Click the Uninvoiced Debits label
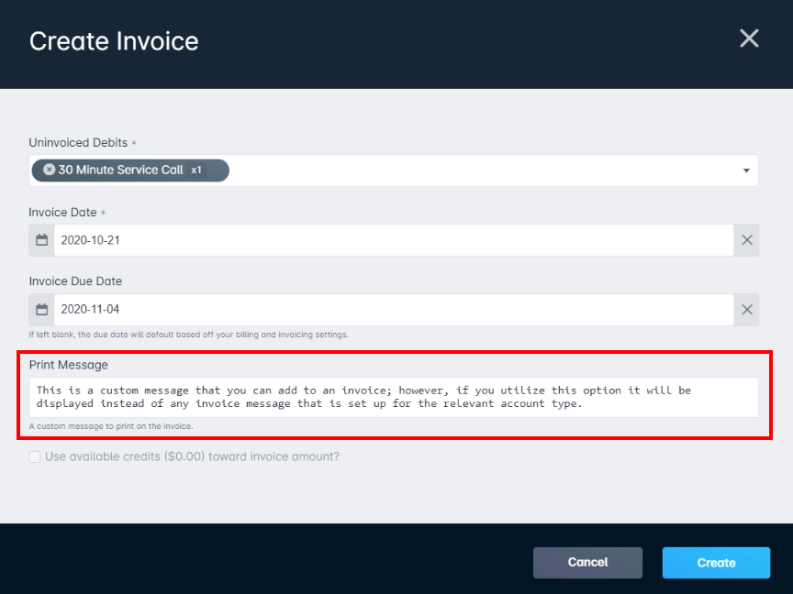Screen dimensions: 793x594 [78, 142]
